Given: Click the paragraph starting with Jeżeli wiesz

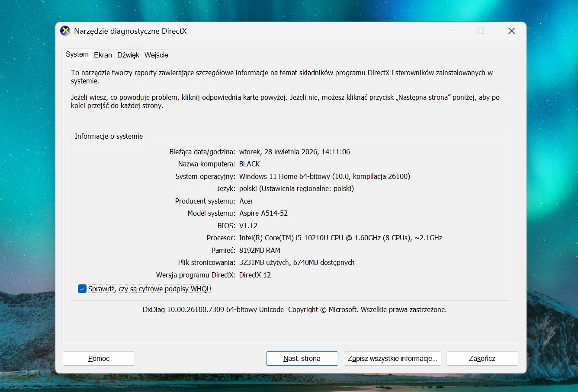Looking at the screenshot, I should [286, 102].
